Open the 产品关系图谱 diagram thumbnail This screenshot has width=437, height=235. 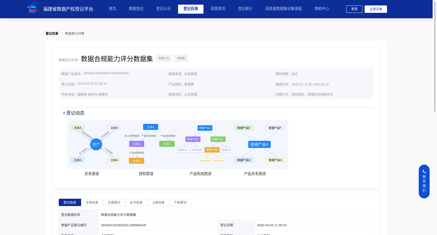tap(259, 144)
